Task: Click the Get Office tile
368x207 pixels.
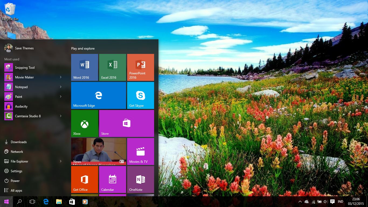Action: (x=85, y=180)
